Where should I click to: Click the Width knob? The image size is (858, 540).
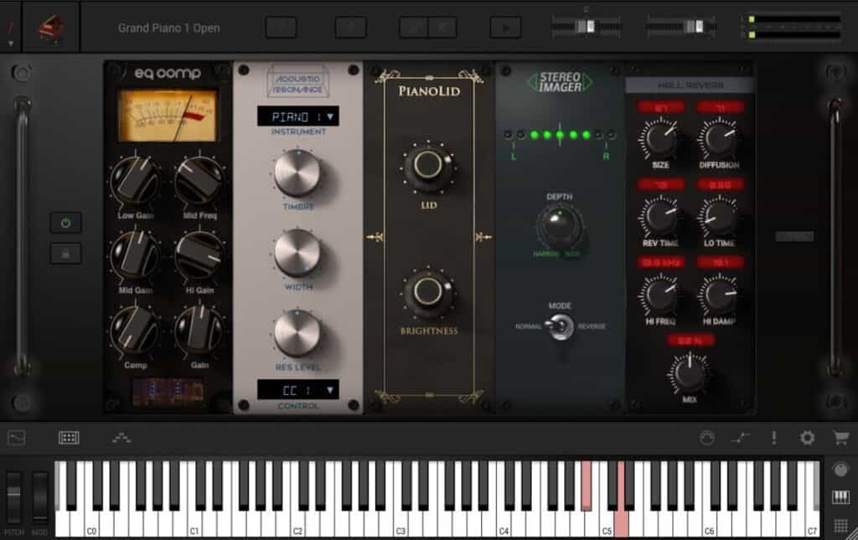pos(297,253)
